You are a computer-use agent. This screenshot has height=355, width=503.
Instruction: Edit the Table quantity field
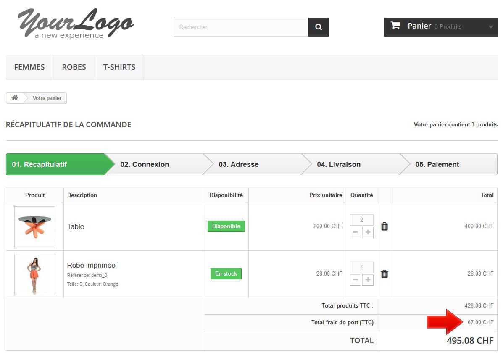click(x=361, y=220)
